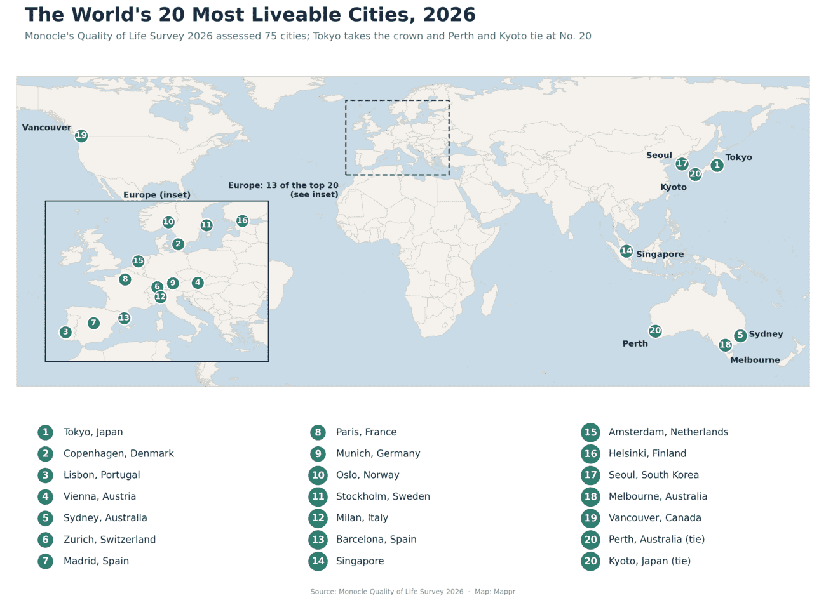The image size is (826, 605).
Task: Click legend text 'Zurich, Switzerland'
Action: pos(109,540)
